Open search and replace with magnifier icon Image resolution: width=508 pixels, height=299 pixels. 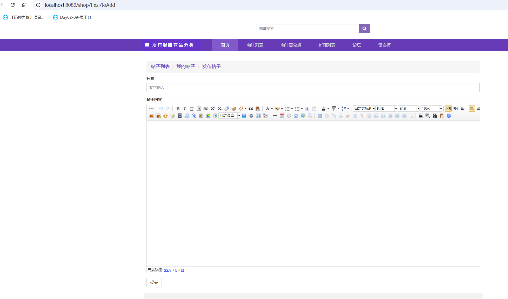(428, 116)
